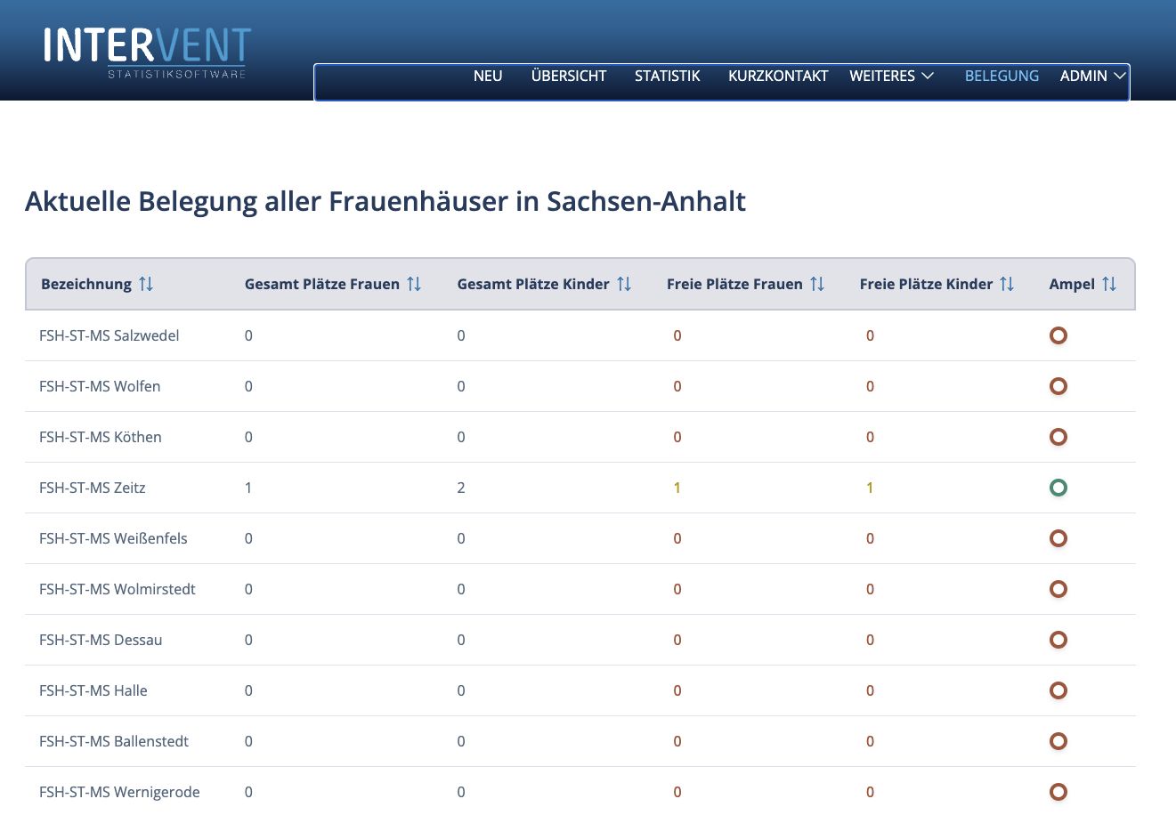Sort by Gesamt Plätze Frauen arrows

[x=414, y=284]
